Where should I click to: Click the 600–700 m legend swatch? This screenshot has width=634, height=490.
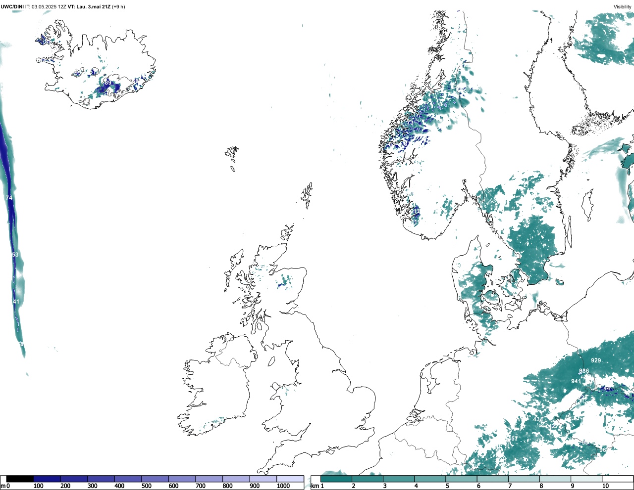point(182,479)
